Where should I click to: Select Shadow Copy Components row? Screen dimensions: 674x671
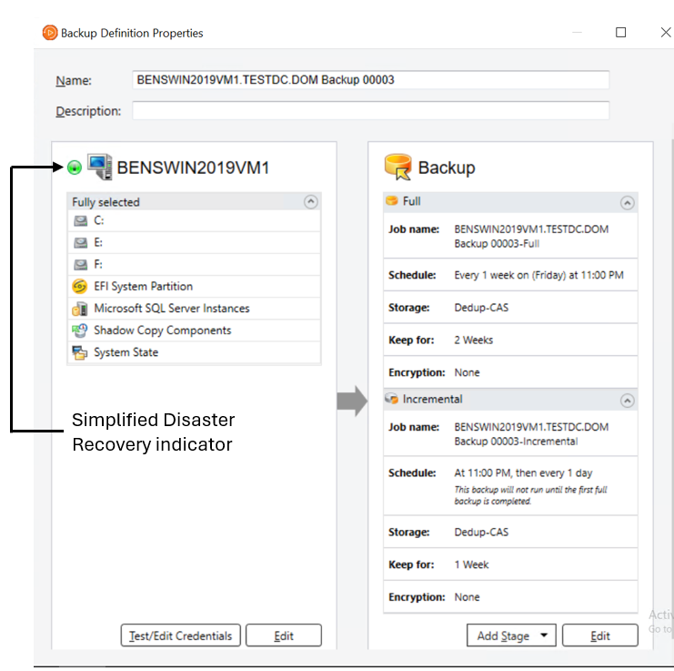194,330
